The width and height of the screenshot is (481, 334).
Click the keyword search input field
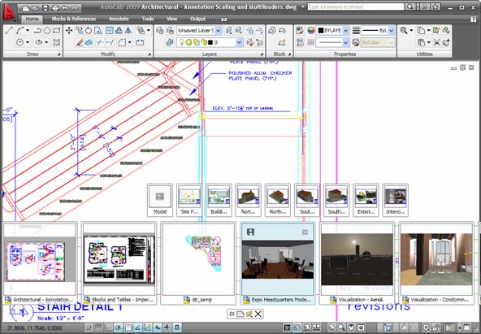356,7
